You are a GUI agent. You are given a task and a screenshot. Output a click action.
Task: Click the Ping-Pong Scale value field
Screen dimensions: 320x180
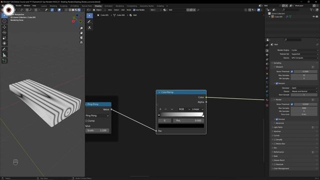pos(97,130)
